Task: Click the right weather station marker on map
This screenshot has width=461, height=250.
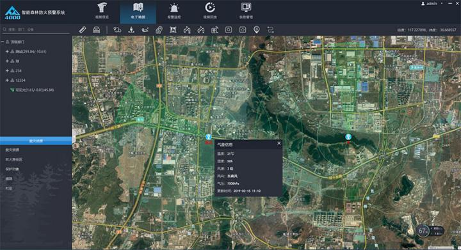Action: [x=348, y=137]
